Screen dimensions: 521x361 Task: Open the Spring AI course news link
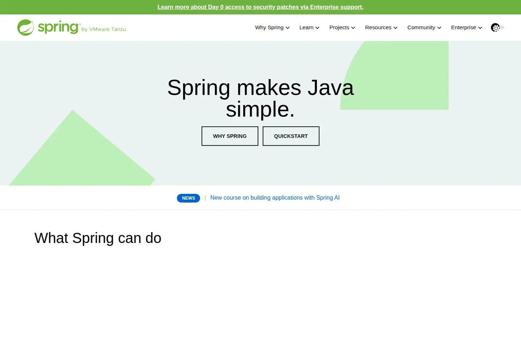pyautogui.click(x=275, y=198)
